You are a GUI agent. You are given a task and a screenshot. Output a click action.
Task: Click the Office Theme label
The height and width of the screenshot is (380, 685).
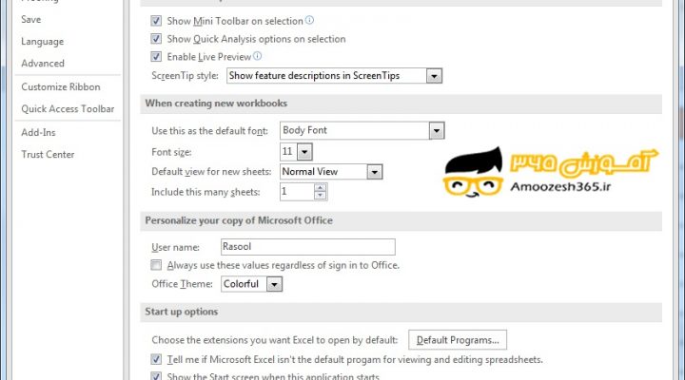tap(182, 284)
